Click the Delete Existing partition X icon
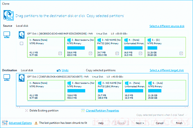This screenshot has width=193, height=128. (26, 110)
